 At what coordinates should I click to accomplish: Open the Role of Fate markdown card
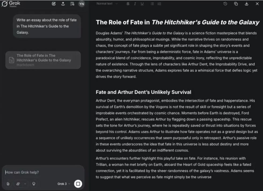coord(43,60)
